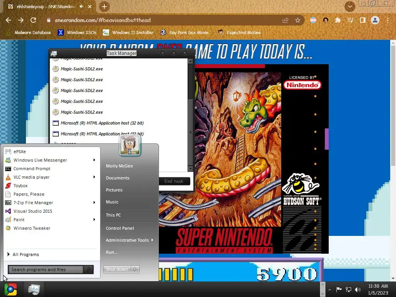The image size is (396, 297).
Task: Expand Administrative Tools submenu
Action: 129,240
